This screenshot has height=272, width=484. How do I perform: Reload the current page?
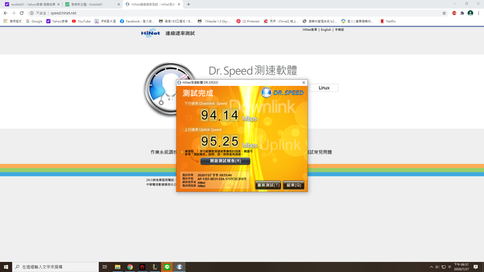(x=22, y=13)
